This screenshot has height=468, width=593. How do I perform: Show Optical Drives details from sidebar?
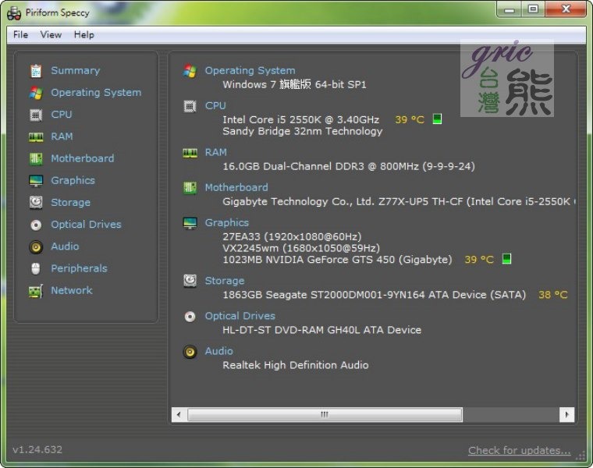click(x=87, y=225)
